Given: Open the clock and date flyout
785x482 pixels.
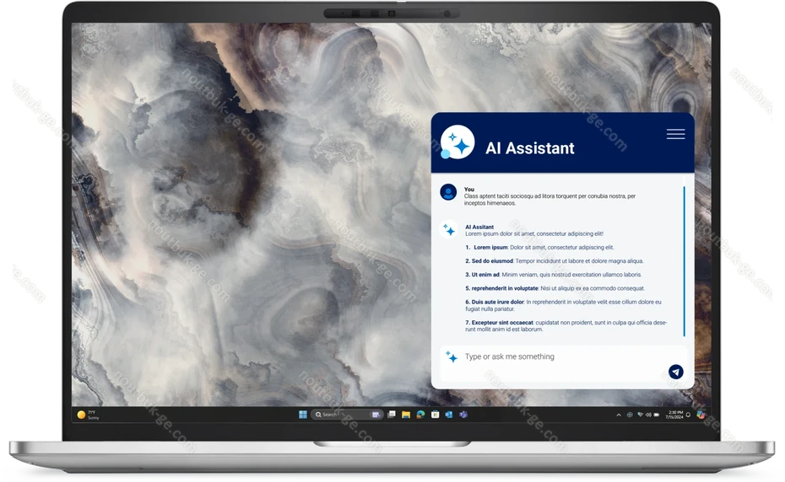Looking at the screenshot, I should click(x=674, y=415).
